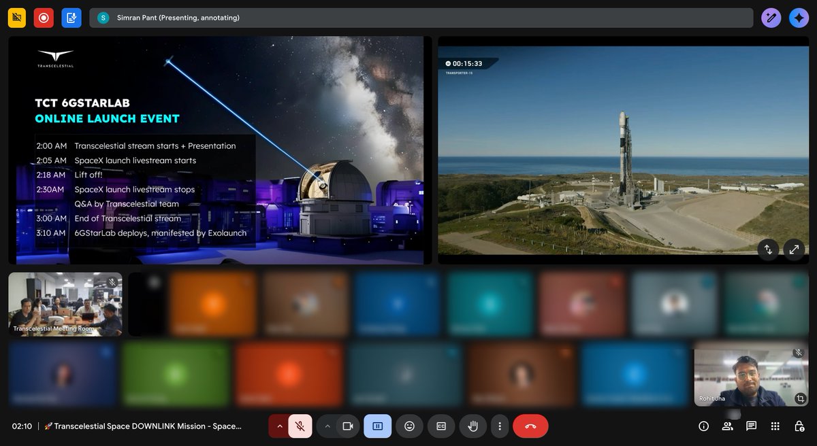Swap the presentation tile position
This screenshot has width=817, height=446.
coord(768,250)
